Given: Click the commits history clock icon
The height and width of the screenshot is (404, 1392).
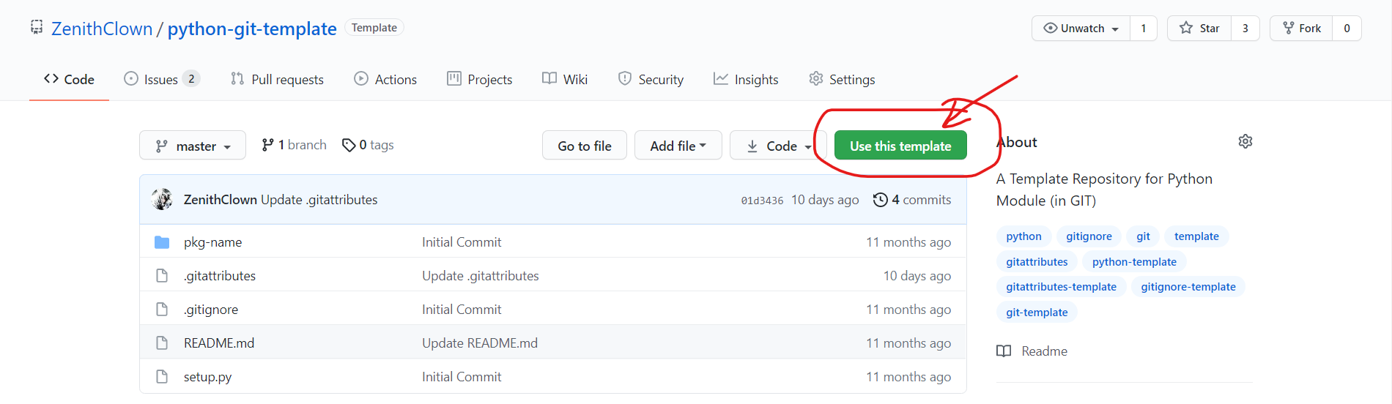Looking at the screenshot, I should pos(880,200).
